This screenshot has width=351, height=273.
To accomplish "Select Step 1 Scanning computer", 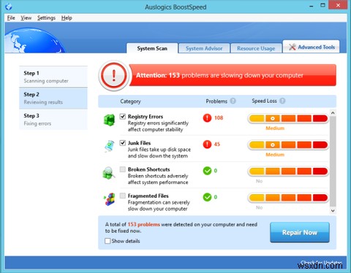I will [x=53, y=77].
